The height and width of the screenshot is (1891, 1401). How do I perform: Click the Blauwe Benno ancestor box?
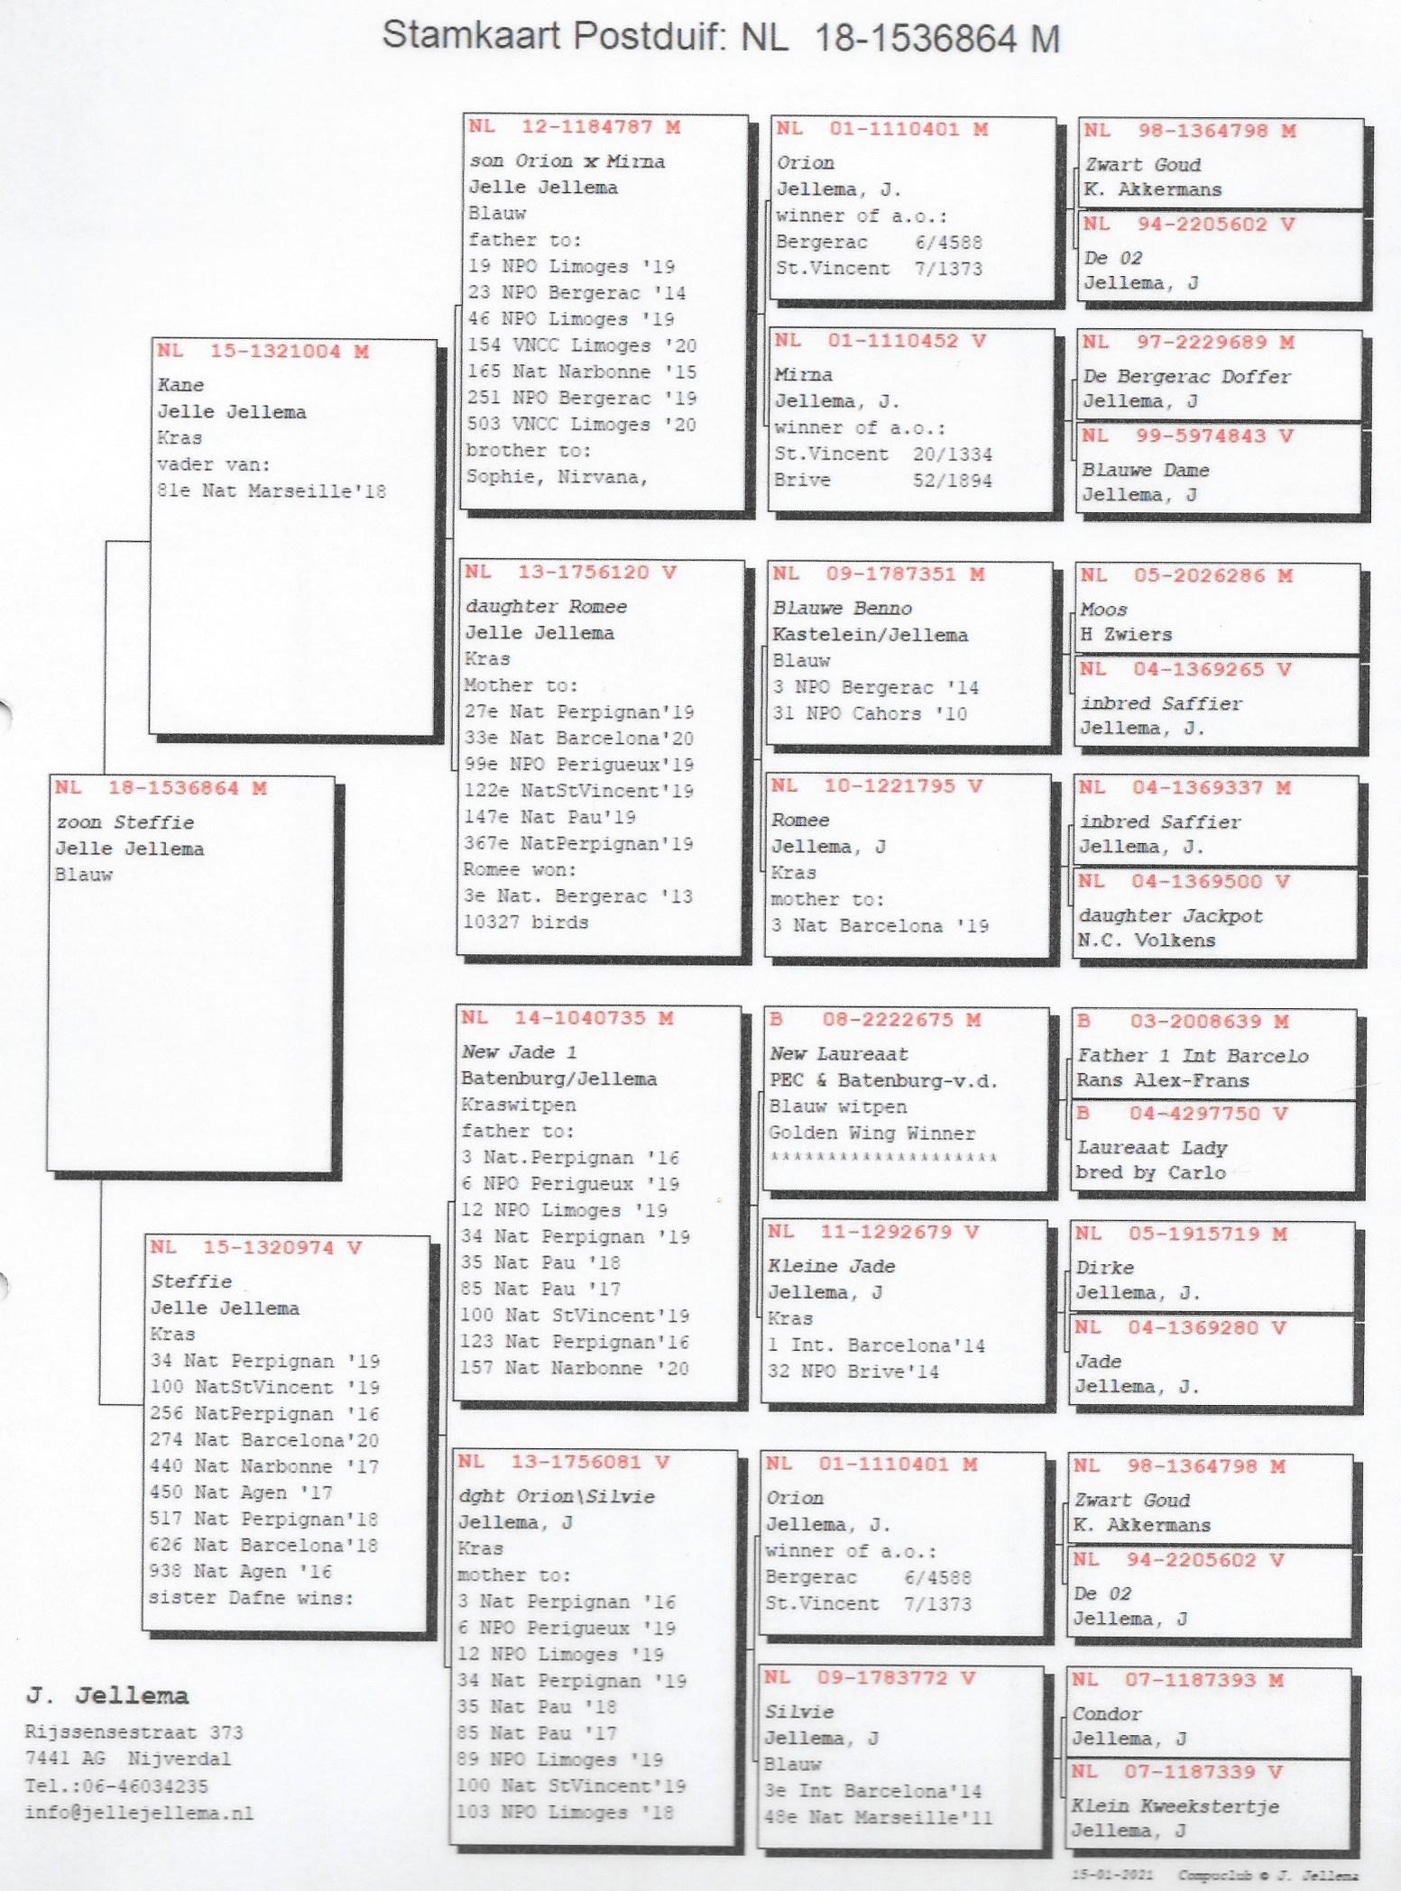(909, 654)
